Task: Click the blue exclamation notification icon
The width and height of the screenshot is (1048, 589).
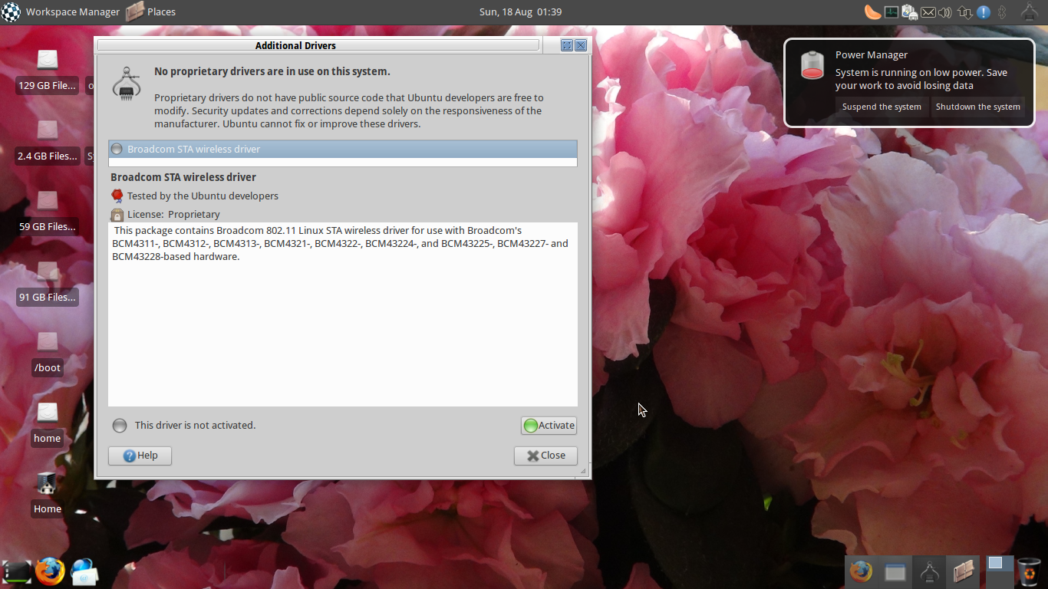Action: pos(983,12)
